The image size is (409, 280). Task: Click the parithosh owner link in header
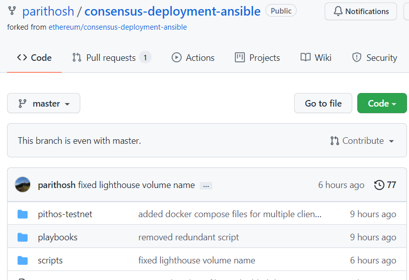48,11
